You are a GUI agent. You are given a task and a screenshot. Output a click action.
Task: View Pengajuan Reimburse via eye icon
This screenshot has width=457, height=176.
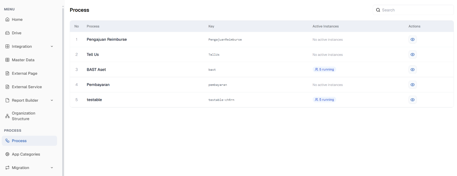click(412, 40)
